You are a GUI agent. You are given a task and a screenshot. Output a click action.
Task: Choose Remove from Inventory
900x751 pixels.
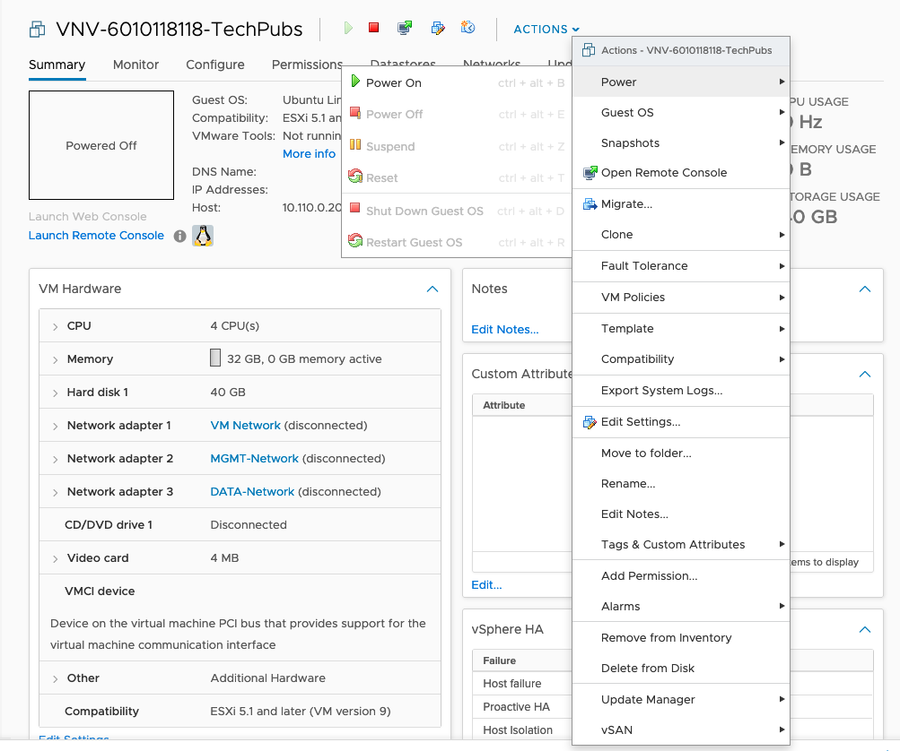681,638
